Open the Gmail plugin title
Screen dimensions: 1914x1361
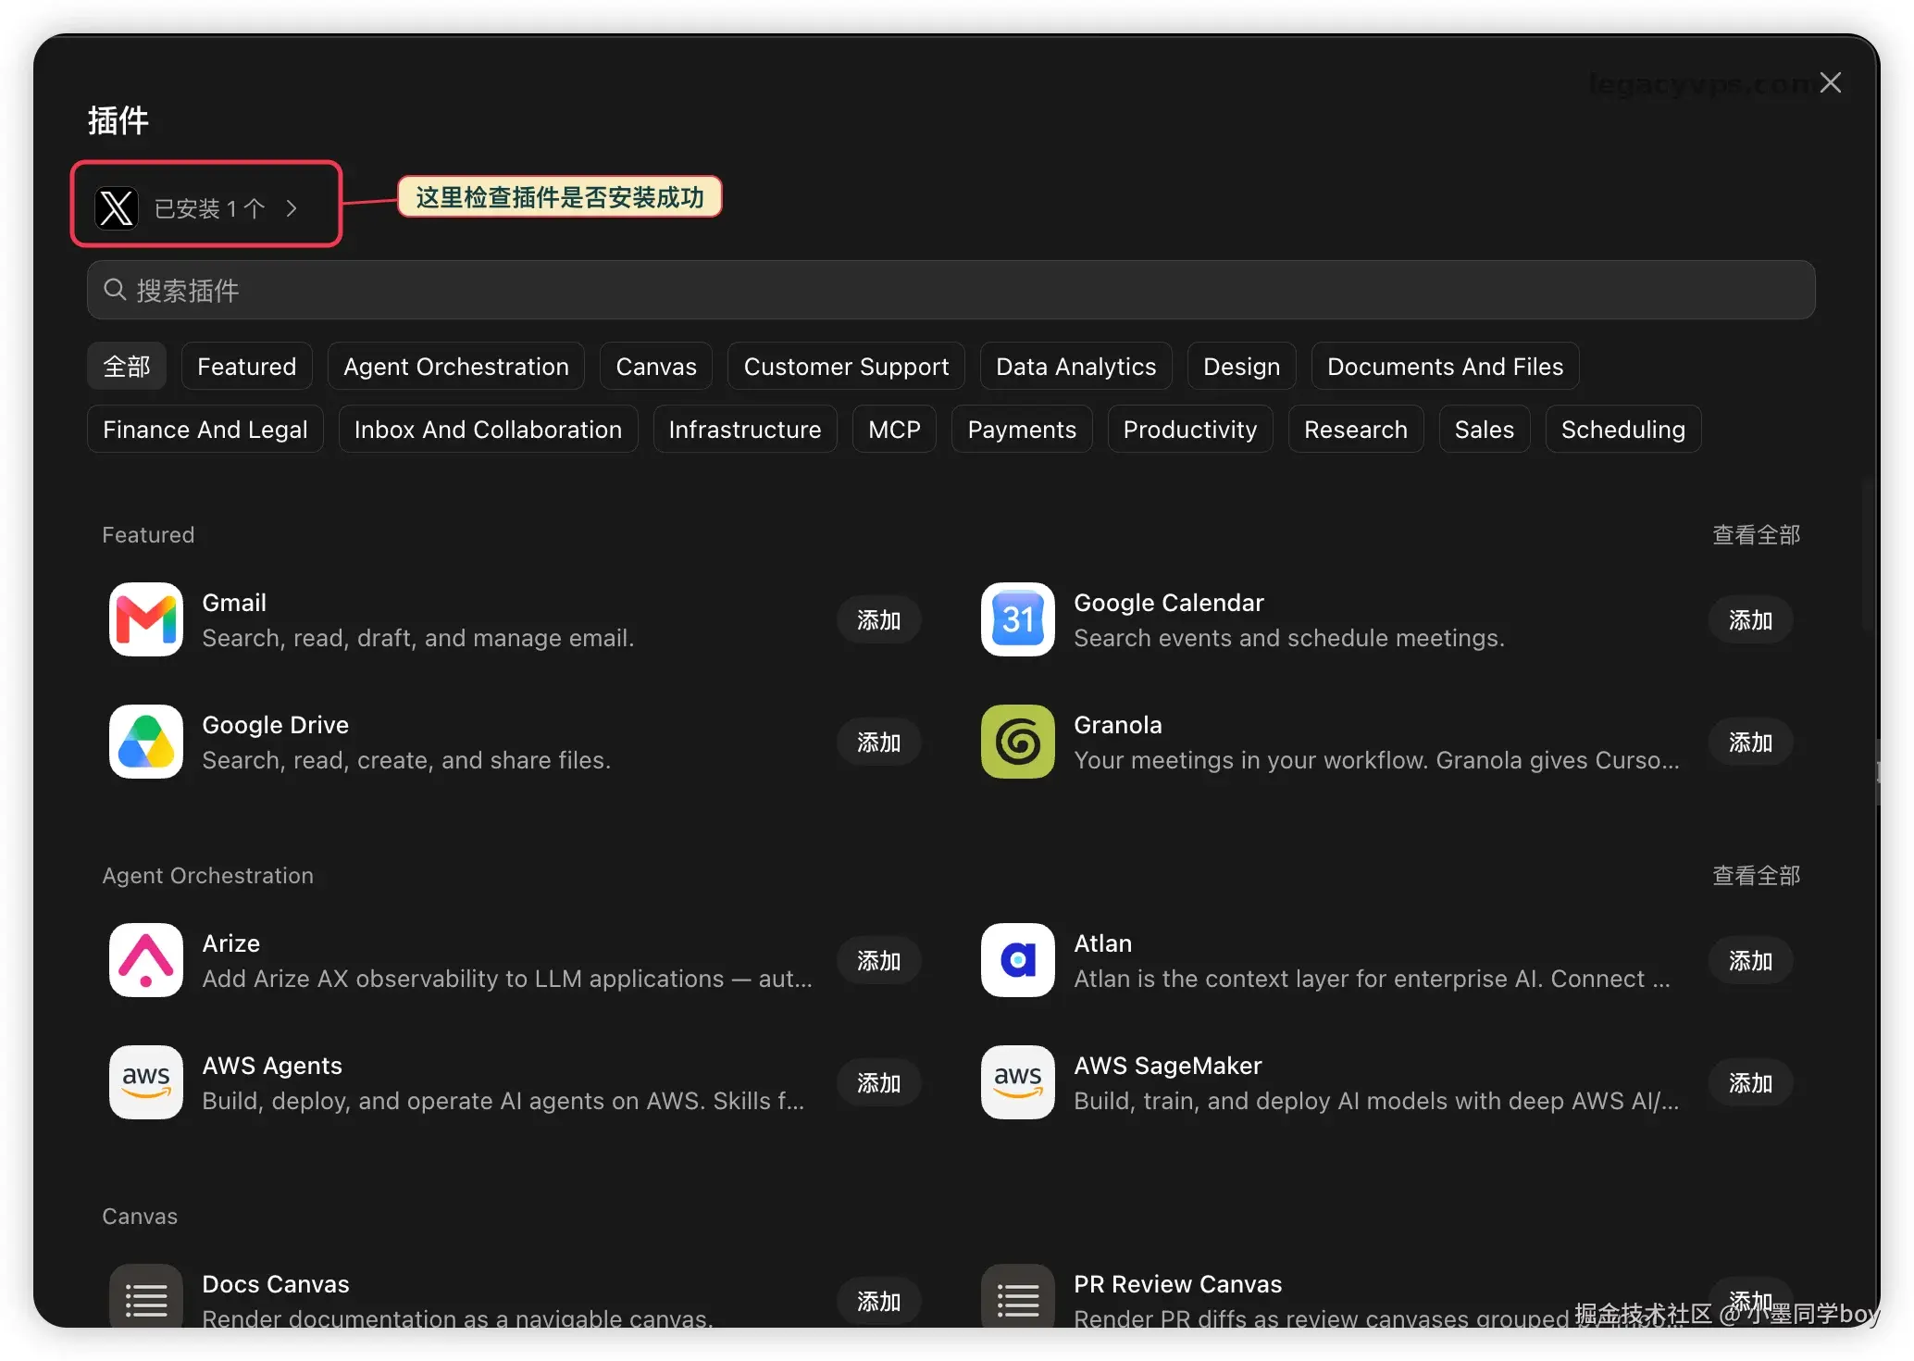click(x=234, y=603)
